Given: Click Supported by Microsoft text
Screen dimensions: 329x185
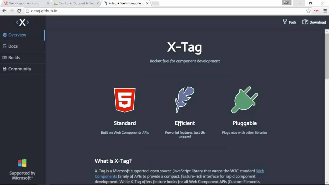Looking at the screenshot, I should coord(22,175).
